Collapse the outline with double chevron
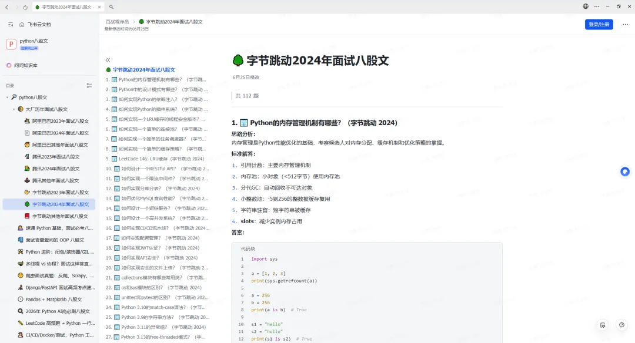The image size is (635, 343). [x=108, y=60]
